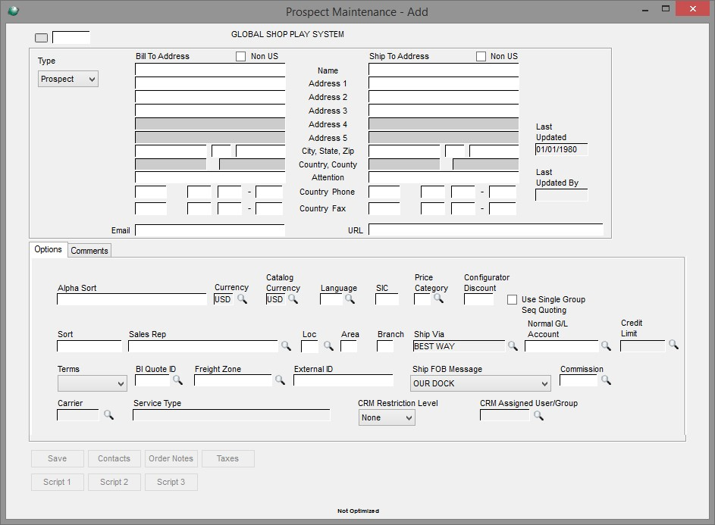The width and height of the screenshot is (715, 525).
Task: Click the Service Type field
Action: pos(232,414)
